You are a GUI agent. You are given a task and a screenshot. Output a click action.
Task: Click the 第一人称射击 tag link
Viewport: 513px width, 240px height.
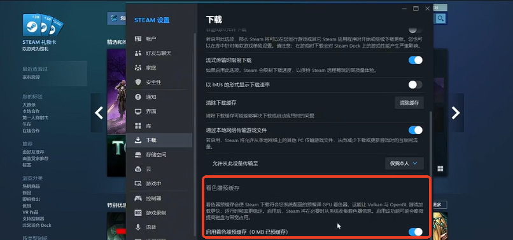tap(35, 118)
